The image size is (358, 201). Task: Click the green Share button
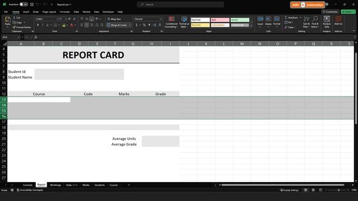pyautogui.click(x=348, y=12)
